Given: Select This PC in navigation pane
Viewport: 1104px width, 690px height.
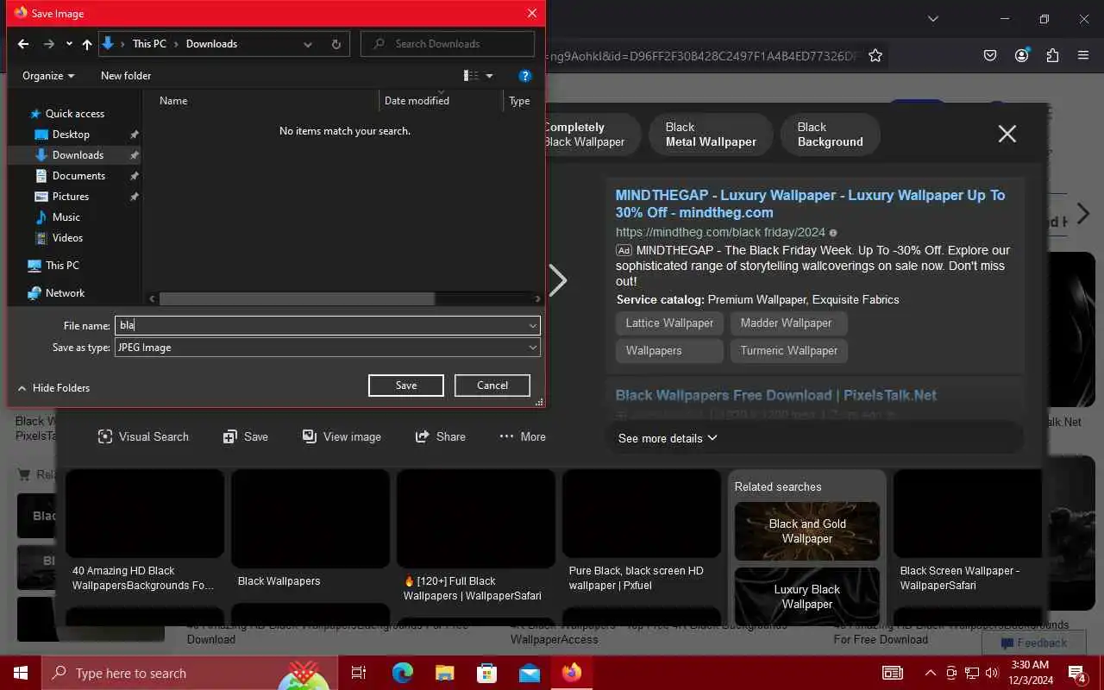Looking at the screenshot, I should (x=61, y=266).
